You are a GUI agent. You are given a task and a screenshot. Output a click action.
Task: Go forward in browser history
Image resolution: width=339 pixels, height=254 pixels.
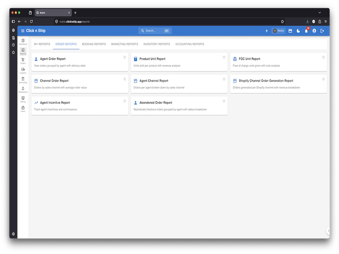point(25,21)
